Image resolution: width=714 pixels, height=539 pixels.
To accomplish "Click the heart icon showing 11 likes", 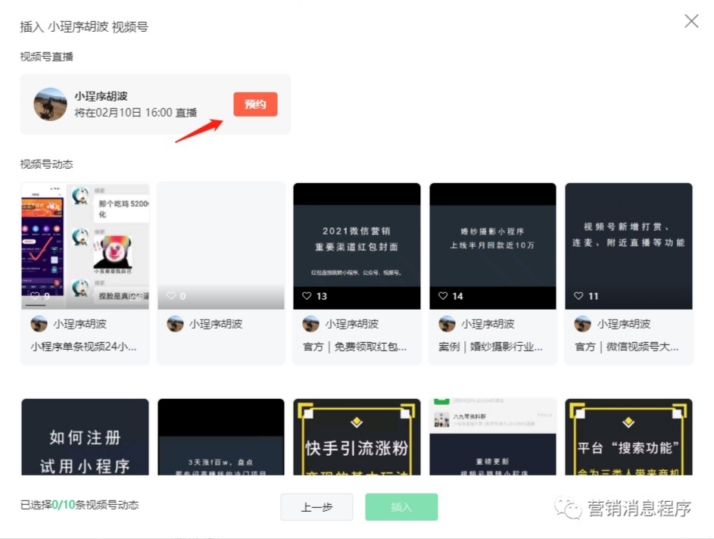I will pos(580,296).
